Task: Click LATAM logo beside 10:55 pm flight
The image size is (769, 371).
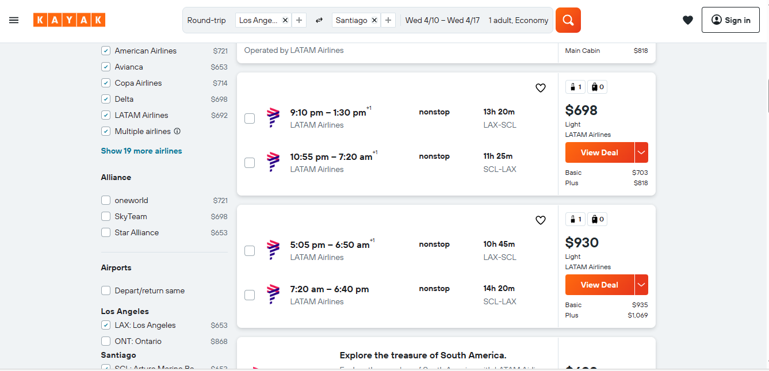Action: [x=273, y=162]
